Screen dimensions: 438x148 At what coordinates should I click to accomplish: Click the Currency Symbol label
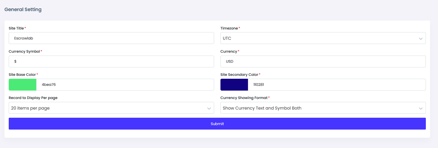[24, 51]
